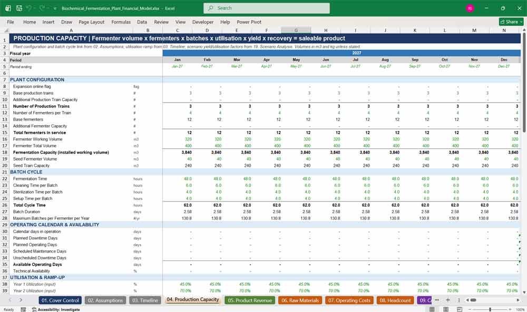Screen dimensions: 527x312
Task: Click the Undo arrow icon
Action: (29, 8)
